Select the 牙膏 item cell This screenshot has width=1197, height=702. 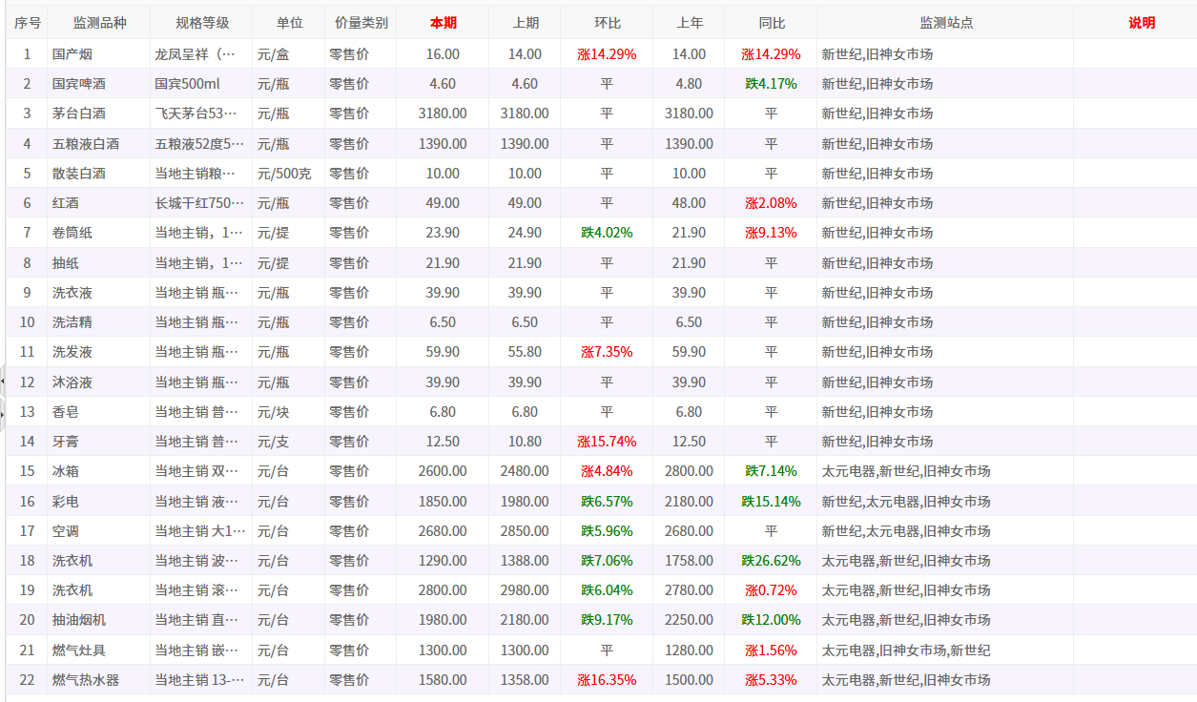point(99,442)
